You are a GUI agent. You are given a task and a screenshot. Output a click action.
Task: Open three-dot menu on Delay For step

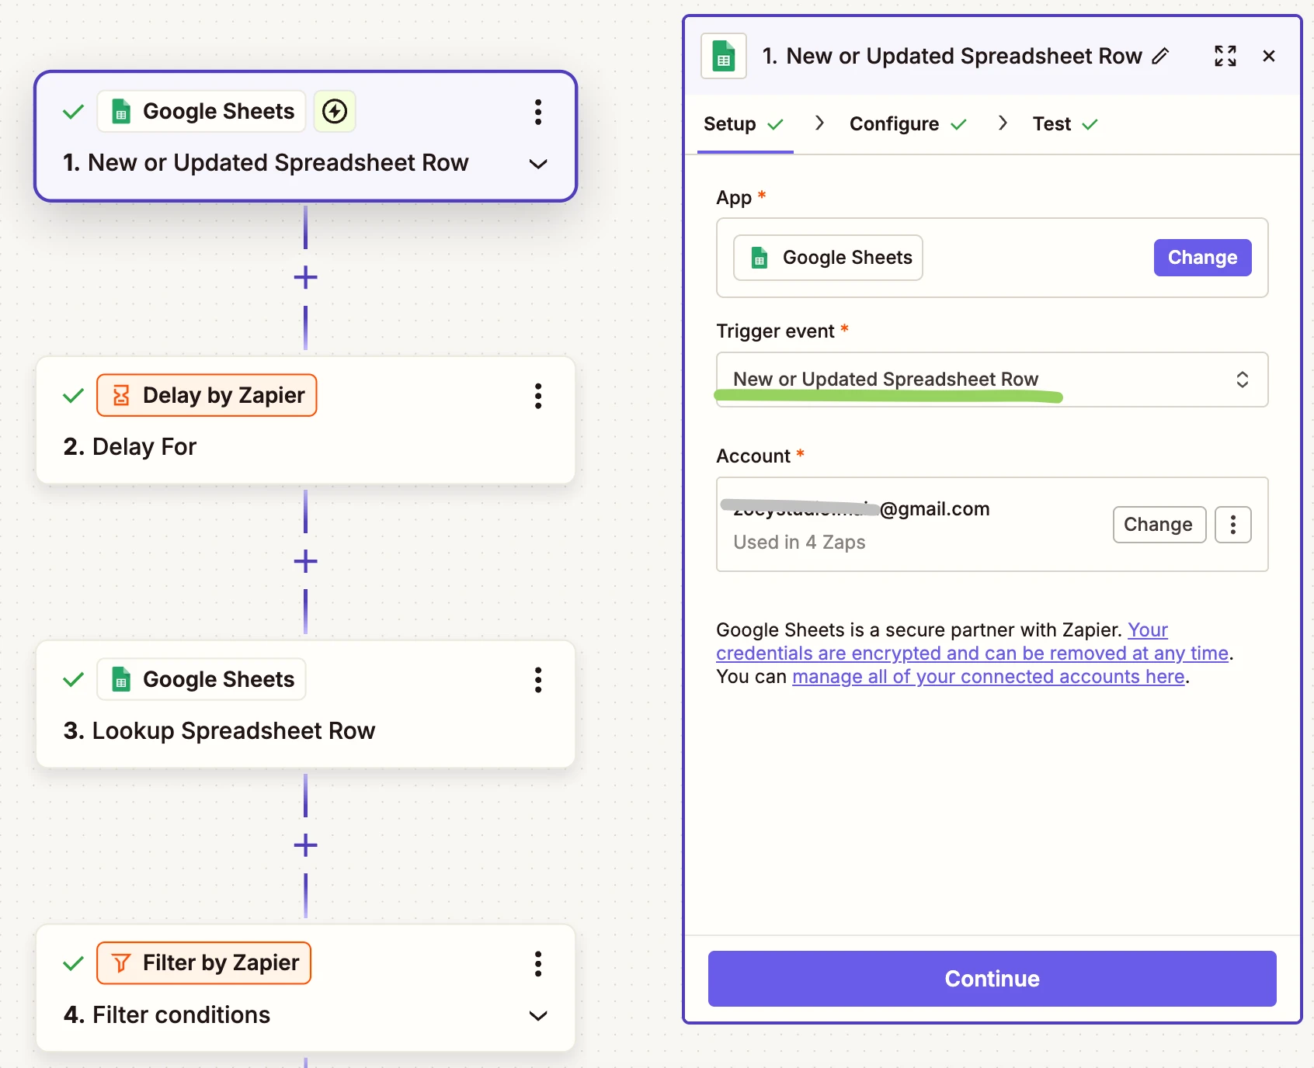coord(537,396)
